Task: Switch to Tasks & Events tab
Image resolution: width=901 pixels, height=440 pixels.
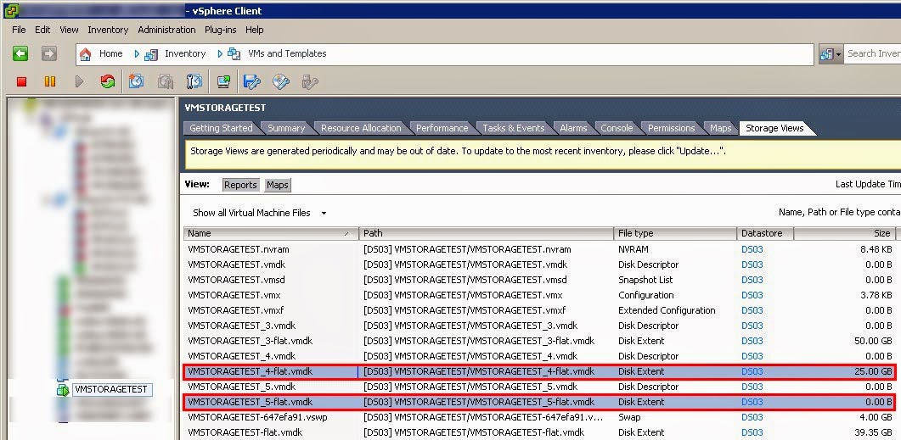Action: pyautogui.click(x=514, y=128)
